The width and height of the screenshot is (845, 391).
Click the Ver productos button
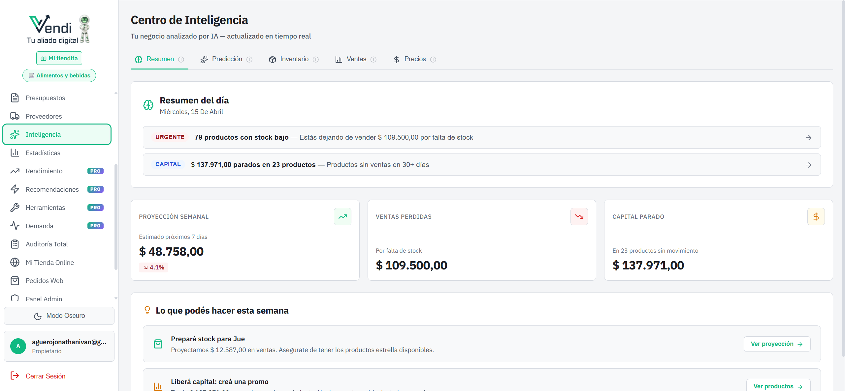778,386
